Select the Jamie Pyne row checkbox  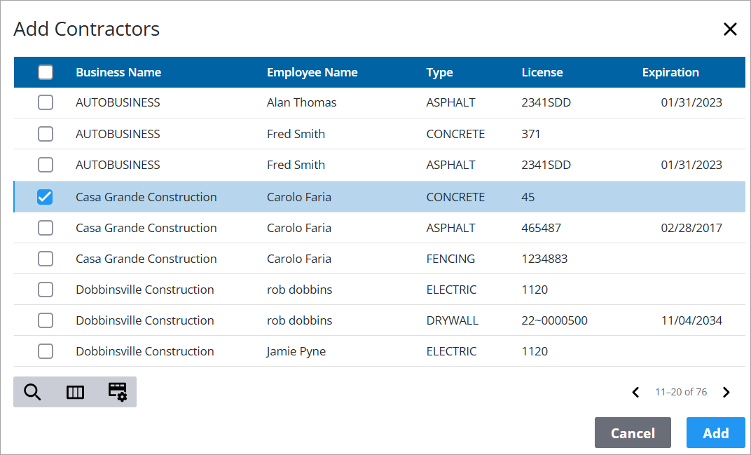pos(46,351)
